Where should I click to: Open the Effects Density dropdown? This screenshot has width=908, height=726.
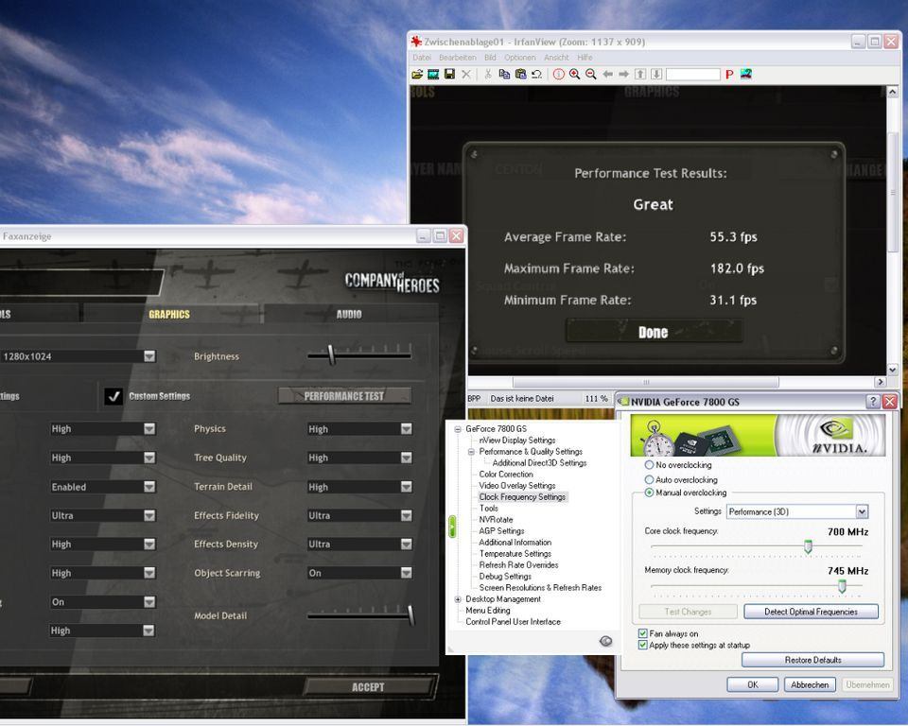(x=407, y=544)
